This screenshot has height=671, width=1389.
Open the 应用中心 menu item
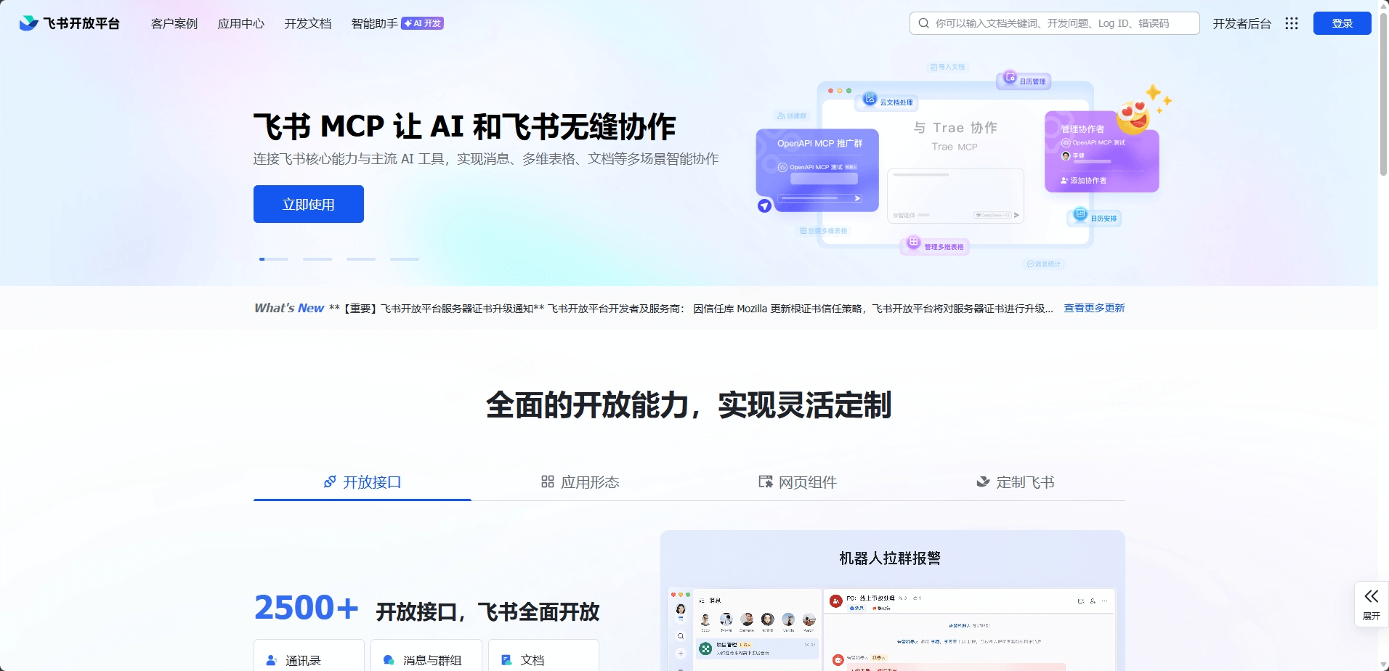point(240,23)
